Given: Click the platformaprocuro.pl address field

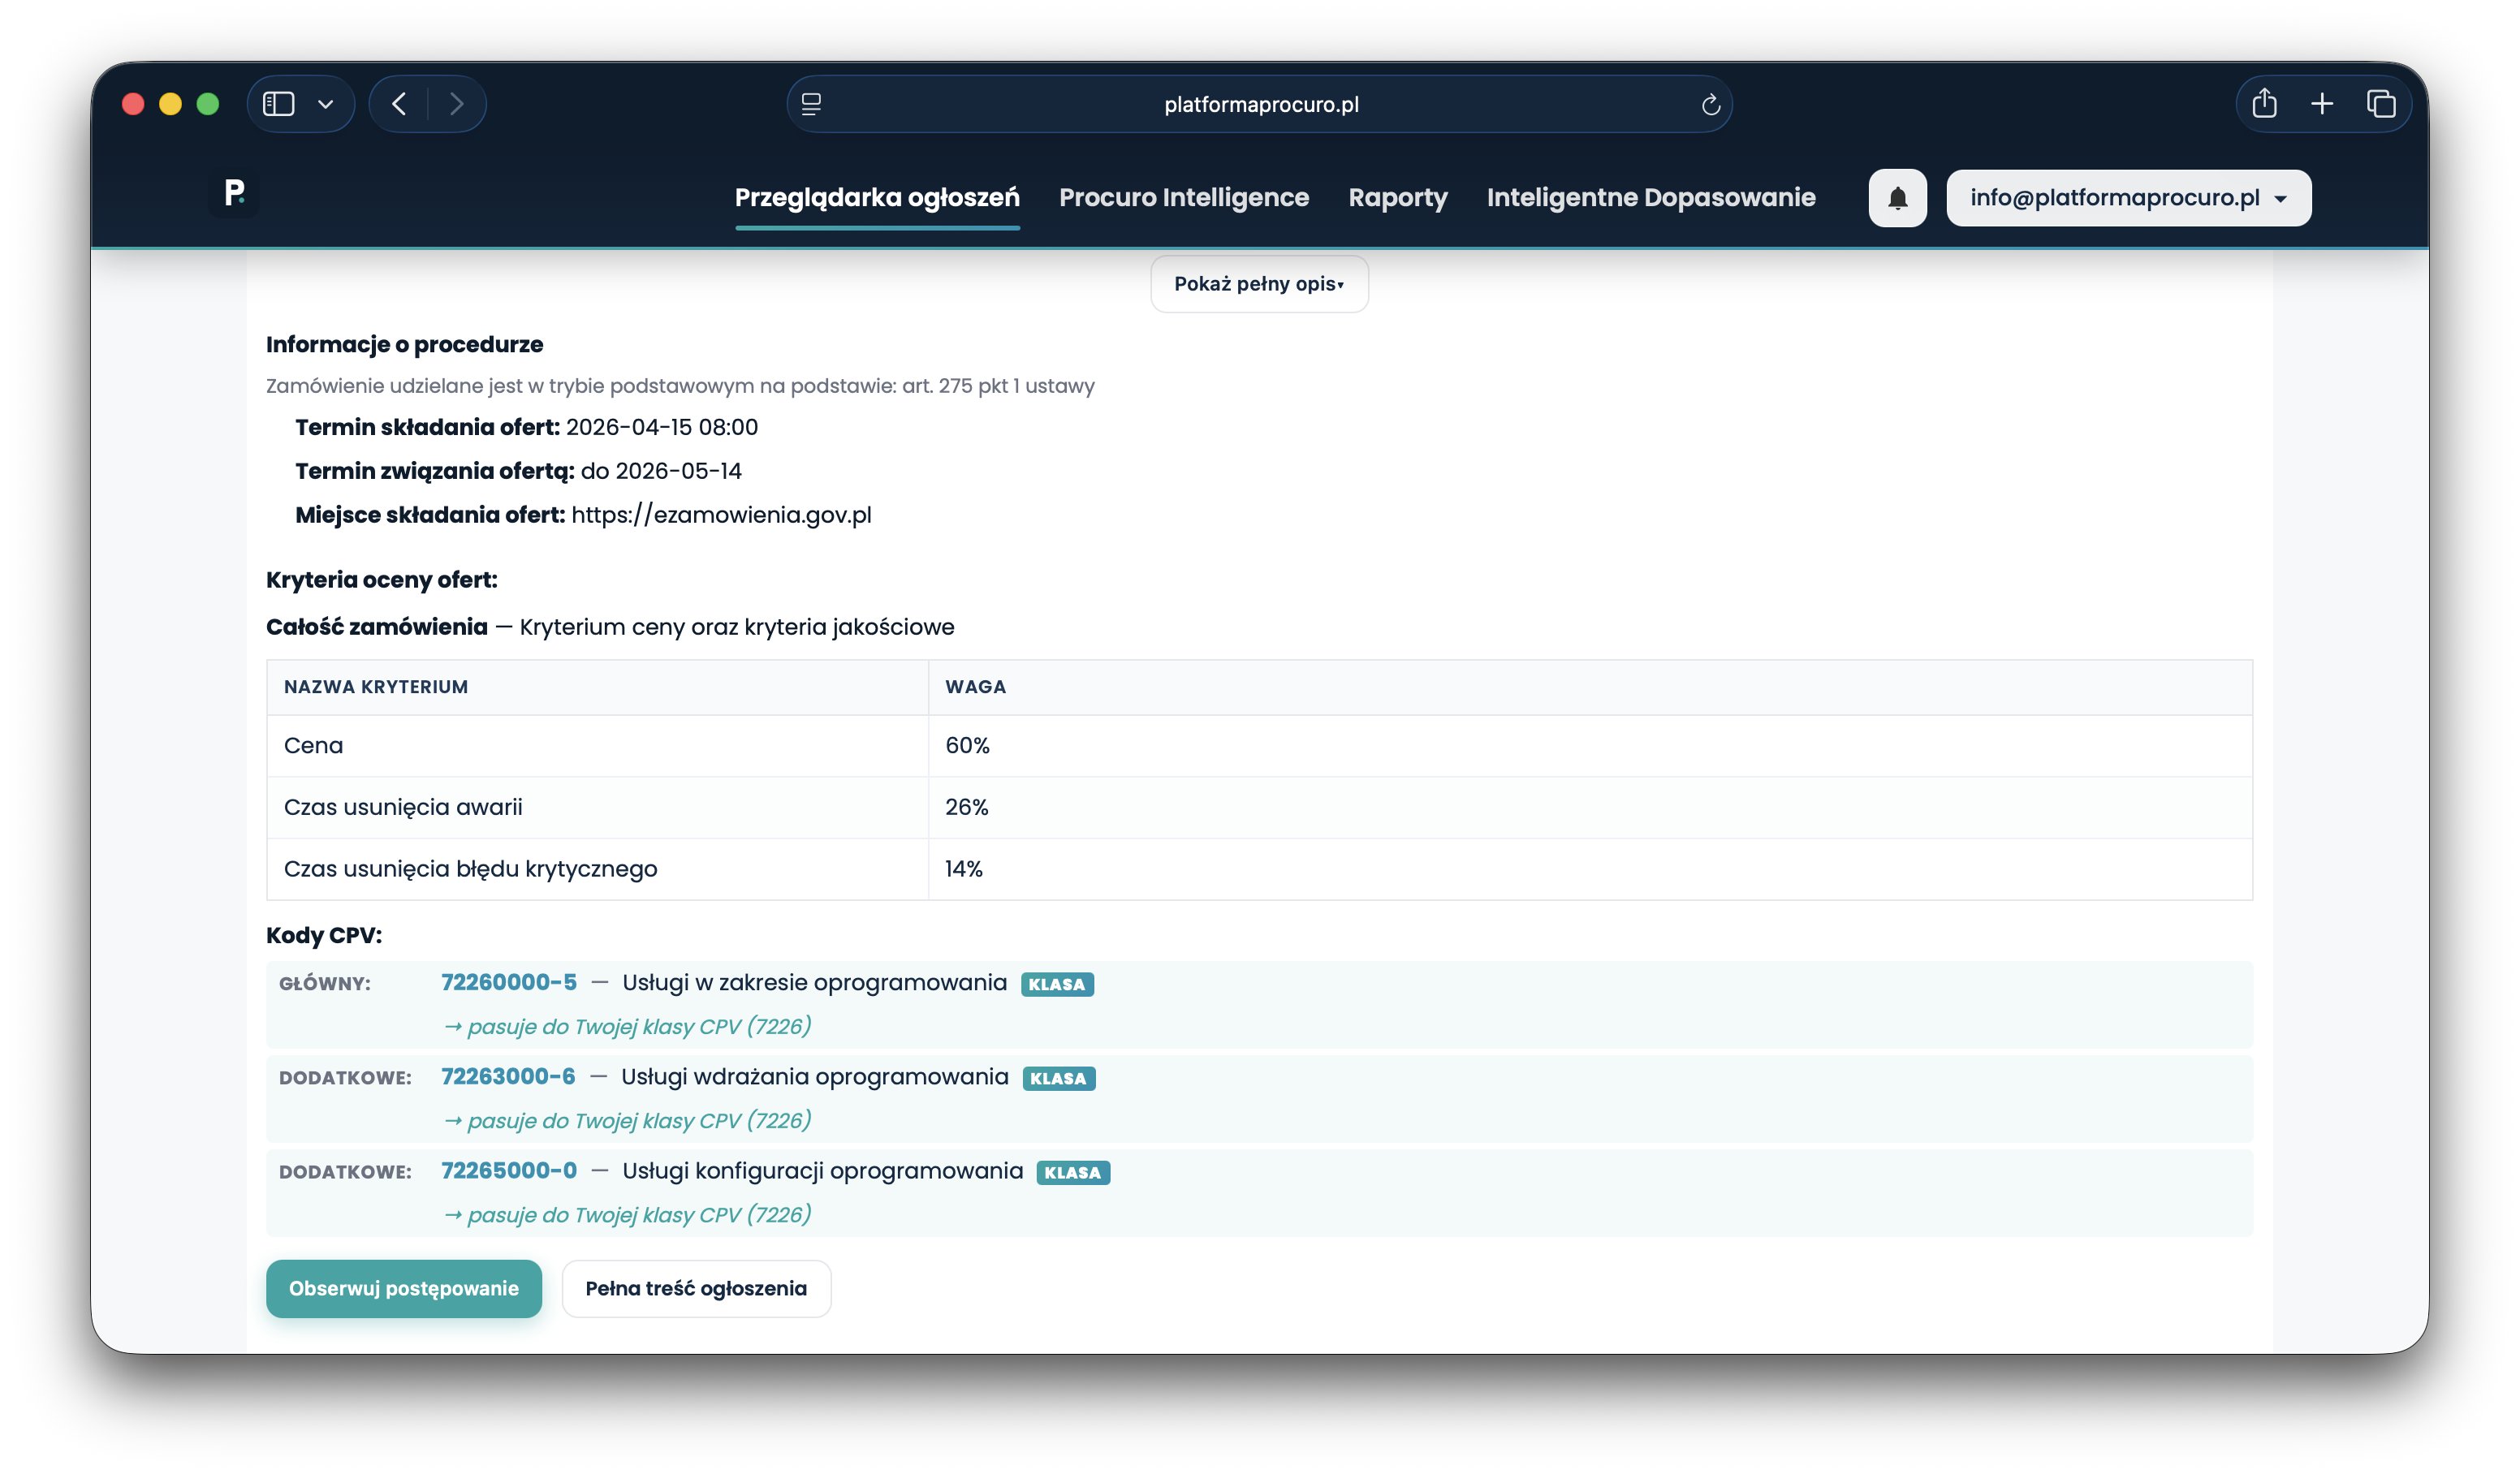Looking at the screenshot, I should [1260, 104].
